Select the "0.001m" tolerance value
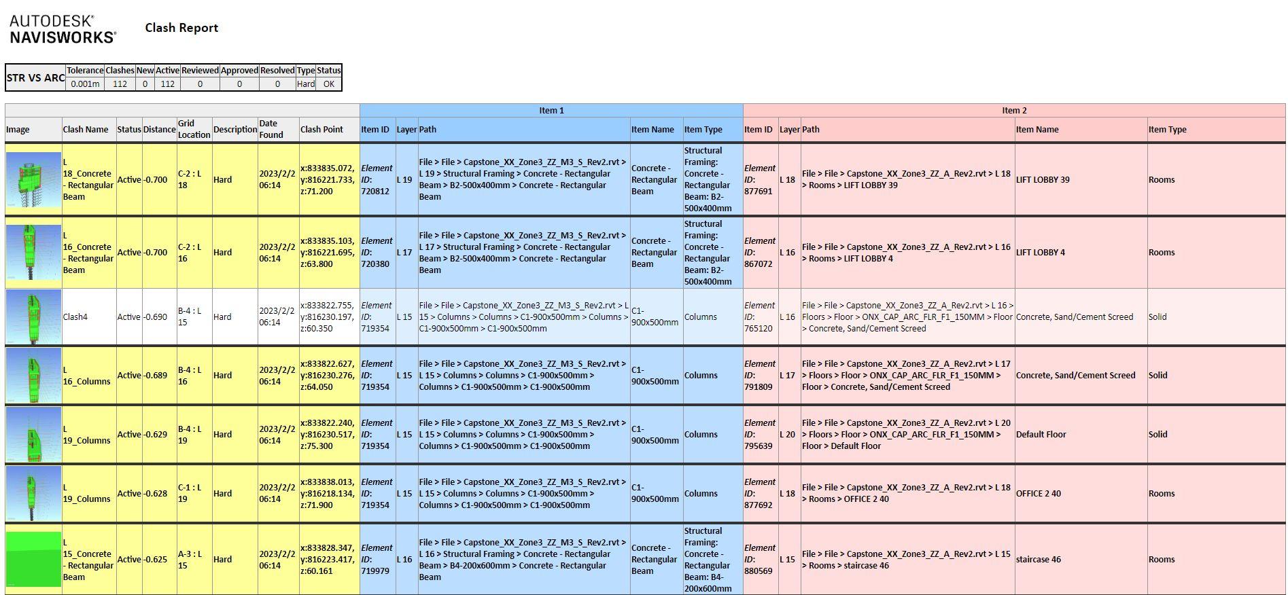Viewport: 1288px width, 595px height. 85,84
